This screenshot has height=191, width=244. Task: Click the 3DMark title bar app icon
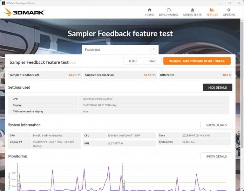3,3
